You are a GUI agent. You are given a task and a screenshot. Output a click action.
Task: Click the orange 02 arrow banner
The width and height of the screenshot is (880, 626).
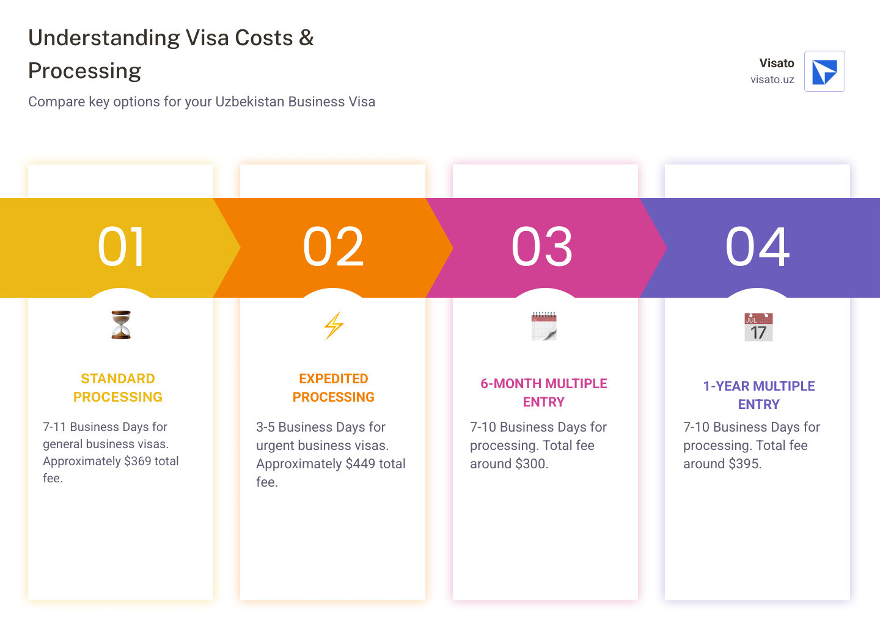(x=334, y=247)
